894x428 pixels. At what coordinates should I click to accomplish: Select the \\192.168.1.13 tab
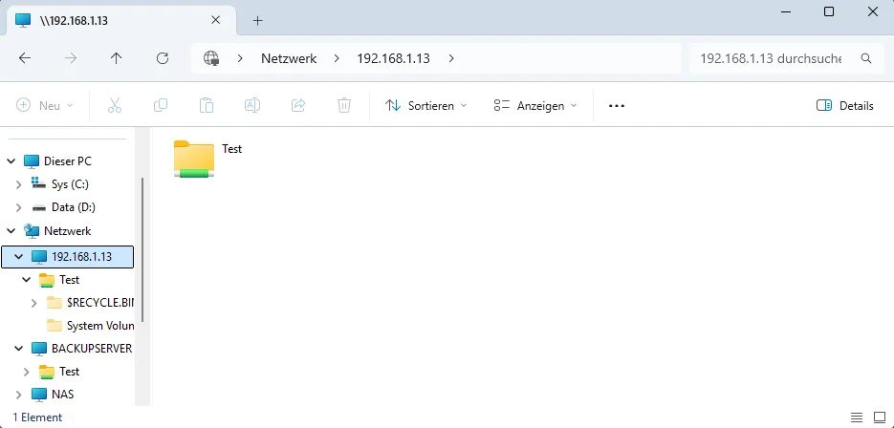[x=120, y=20]
